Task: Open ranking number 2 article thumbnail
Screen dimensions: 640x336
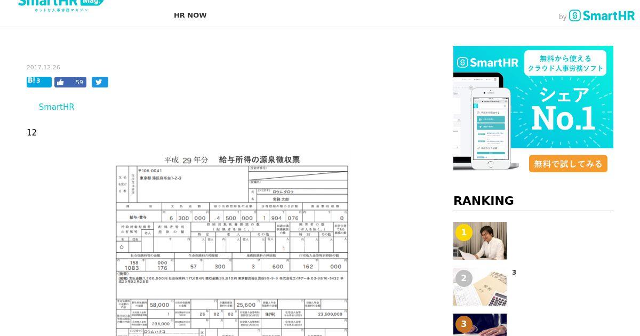Action: 480,286
